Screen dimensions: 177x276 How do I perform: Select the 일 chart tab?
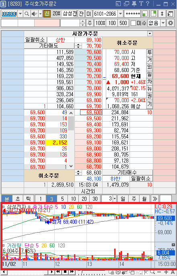(123, 199)
